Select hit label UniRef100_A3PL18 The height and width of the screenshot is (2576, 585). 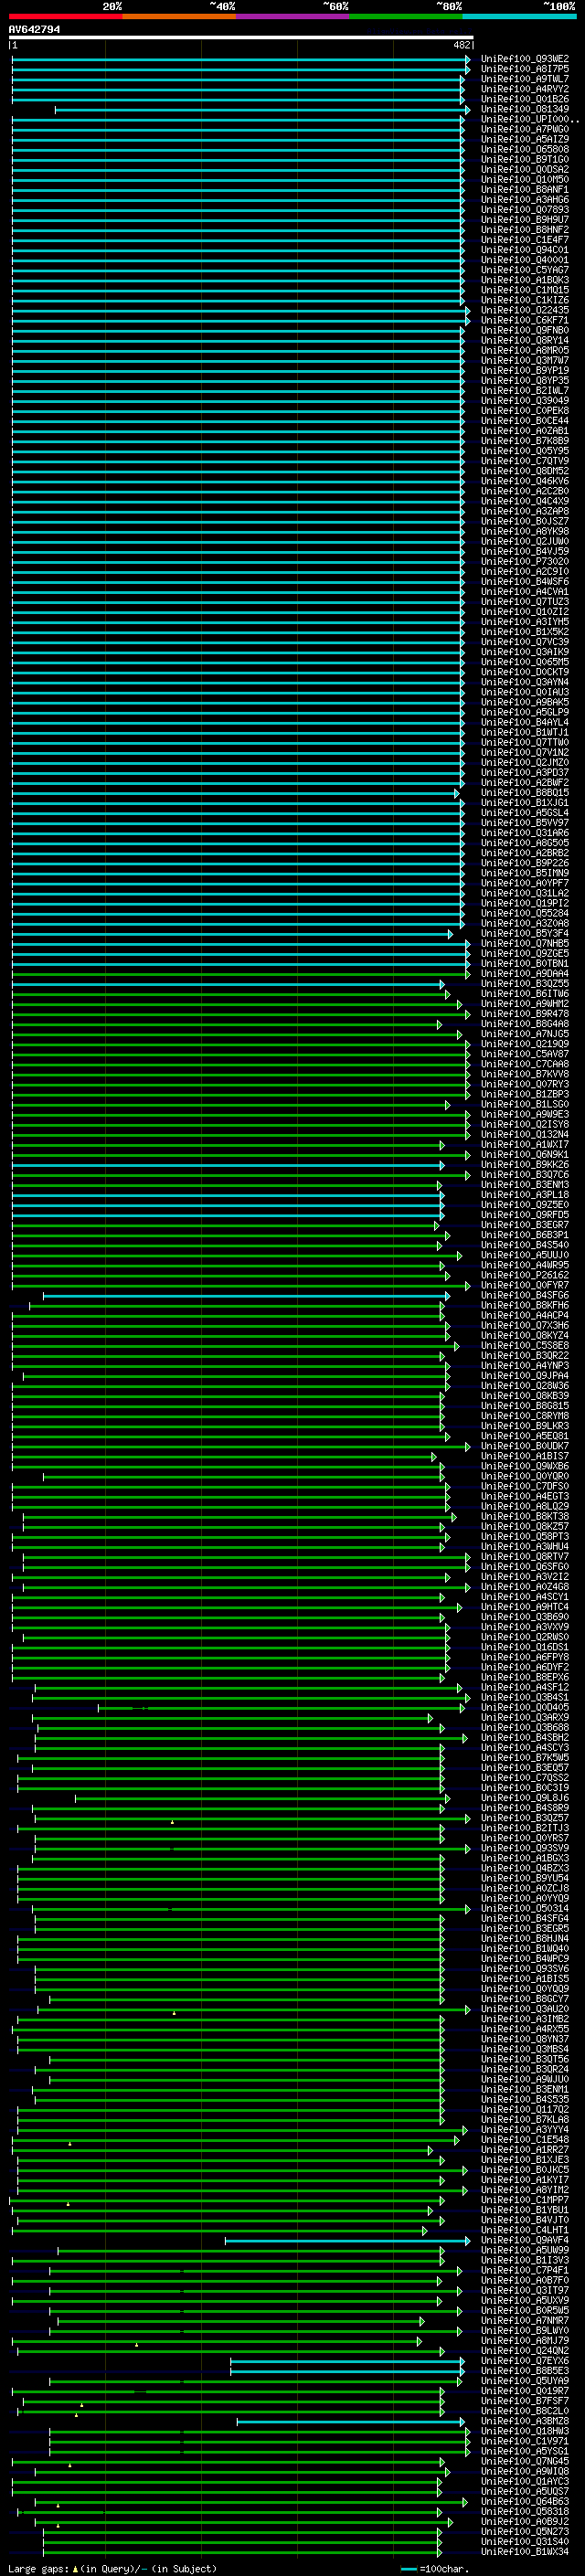coord(525,1195)
